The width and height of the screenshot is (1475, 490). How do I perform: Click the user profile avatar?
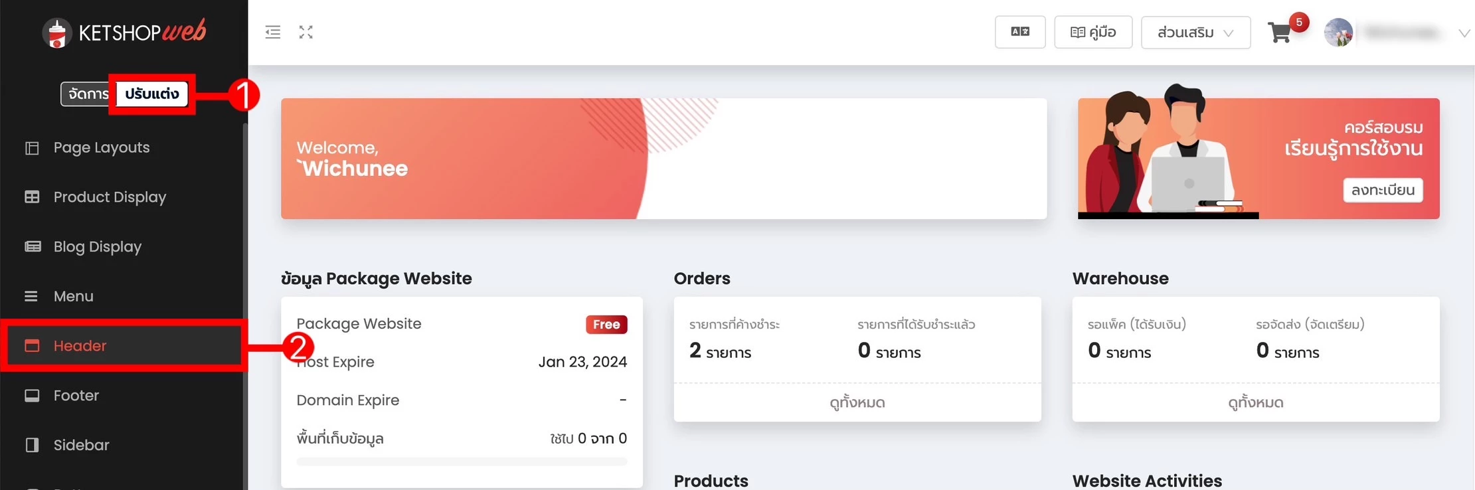pos(1338,33)
